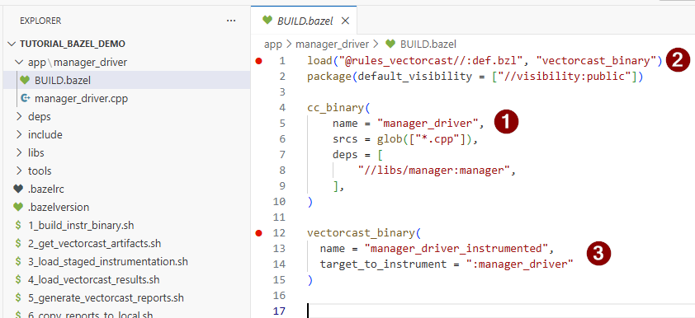Select the manager_driver breadcrumb segment
This screenshot has height=318, width=695.
coord(332,44)
